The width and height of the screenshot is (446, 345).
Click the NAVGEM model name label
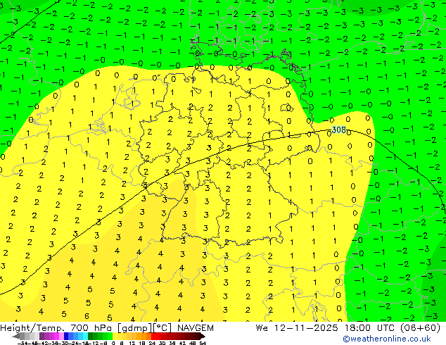(196, 328)
